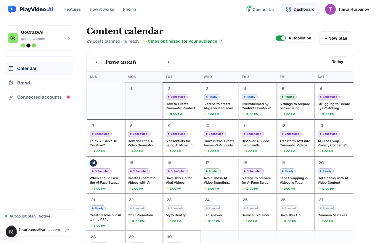This screenshot has height=243, width=379.
Task: Click the Brand palette icon
Action: coord(11,83)
